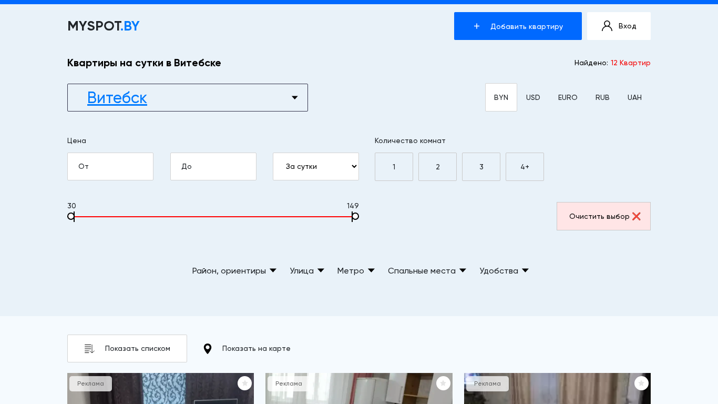Click star icon on second listing
This screenshot has width=718, height=404.
pyautogui.click(x=443, y=383)
